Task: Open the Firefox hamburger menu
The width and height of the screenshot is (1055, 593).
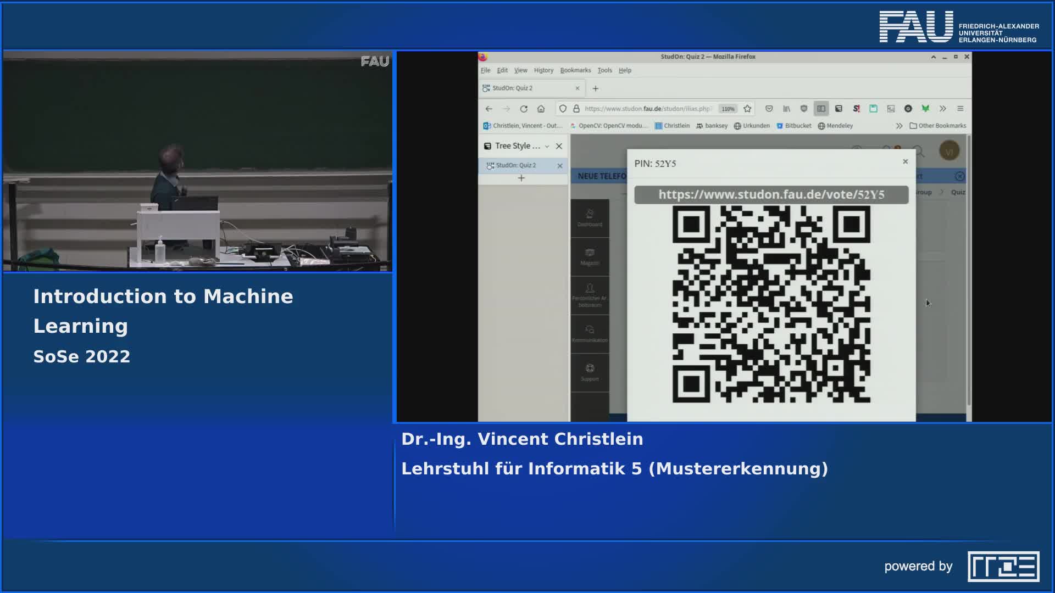Action: pos(959,109)
